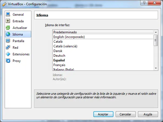This screenshot has width=163, height=122.
Task: Open the Pantalla display icon
Action: (x=8, y=41)
